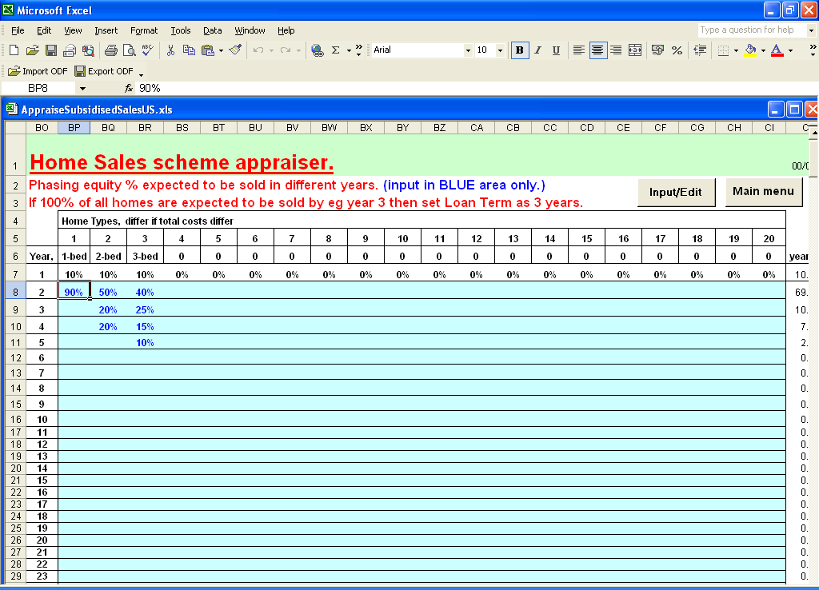This screenshot has width=819, height=590.
Task: Expand the ask a question dropdown arrow
Action: click(x=811, y=30)
